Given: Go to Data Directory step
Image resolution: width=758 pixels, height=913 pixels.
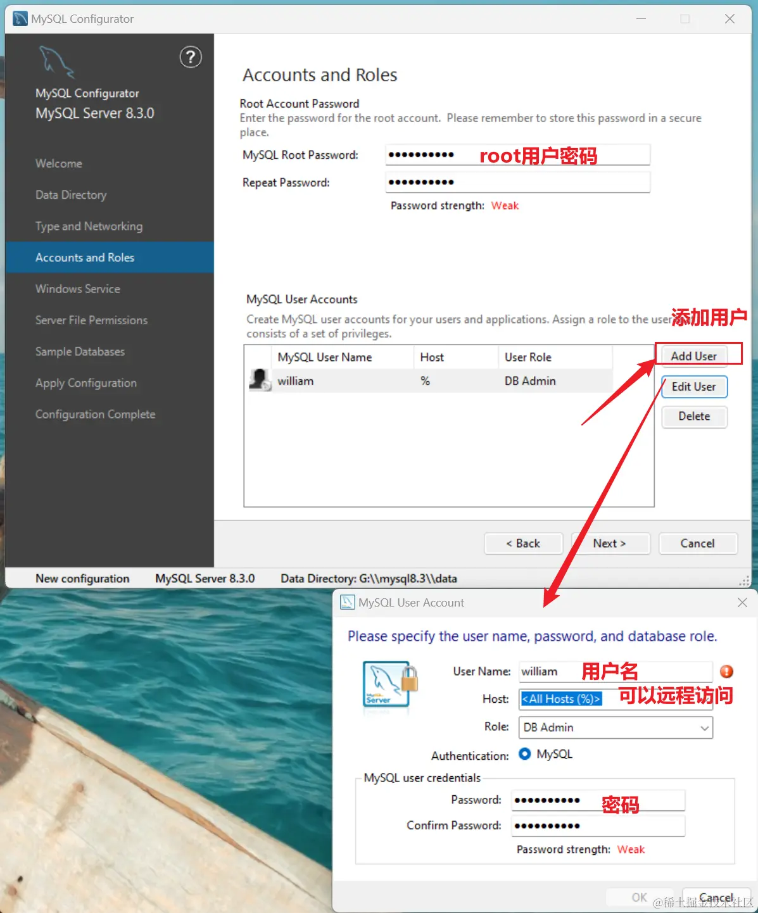Looking at the screenshot, I should click(71, 195).
